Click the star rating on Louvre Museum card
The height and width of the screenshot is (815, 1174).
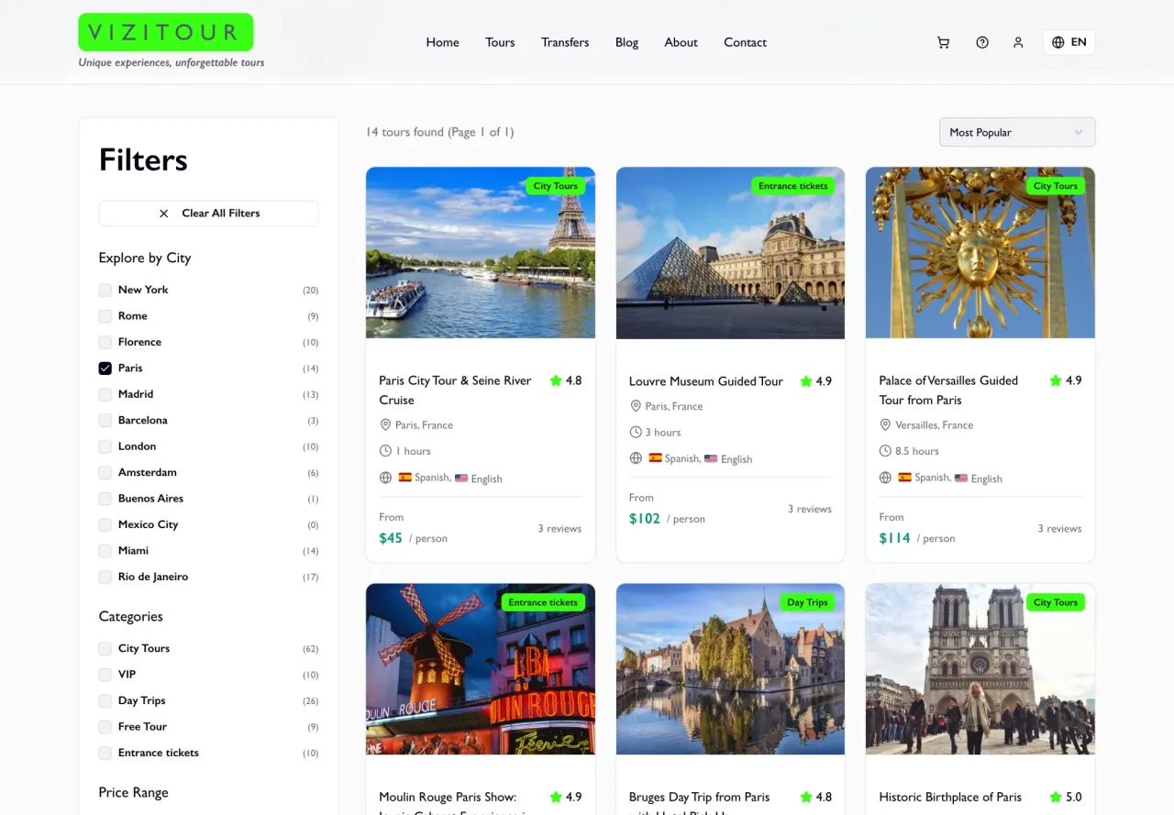coord(815,381)
